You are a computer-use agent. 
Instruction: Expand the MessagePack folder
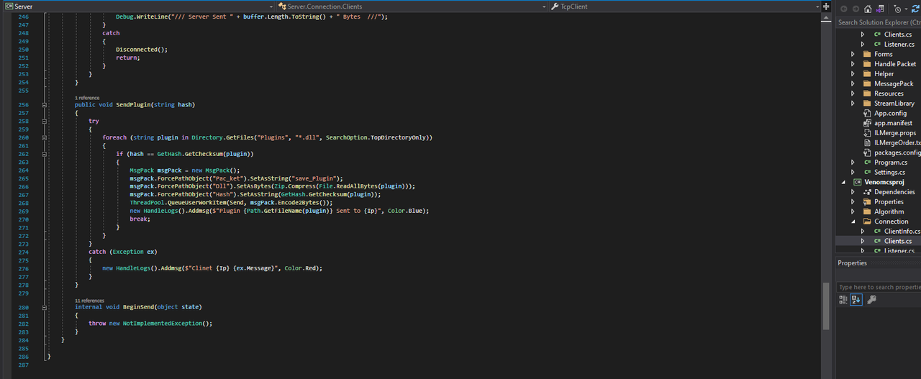point(853,83)
